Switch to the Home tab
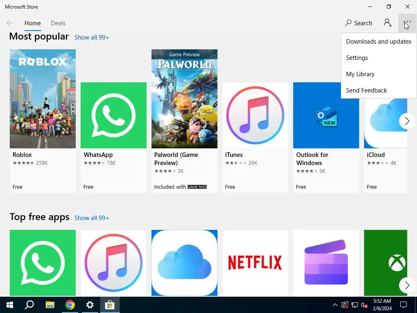 (33, 23)
